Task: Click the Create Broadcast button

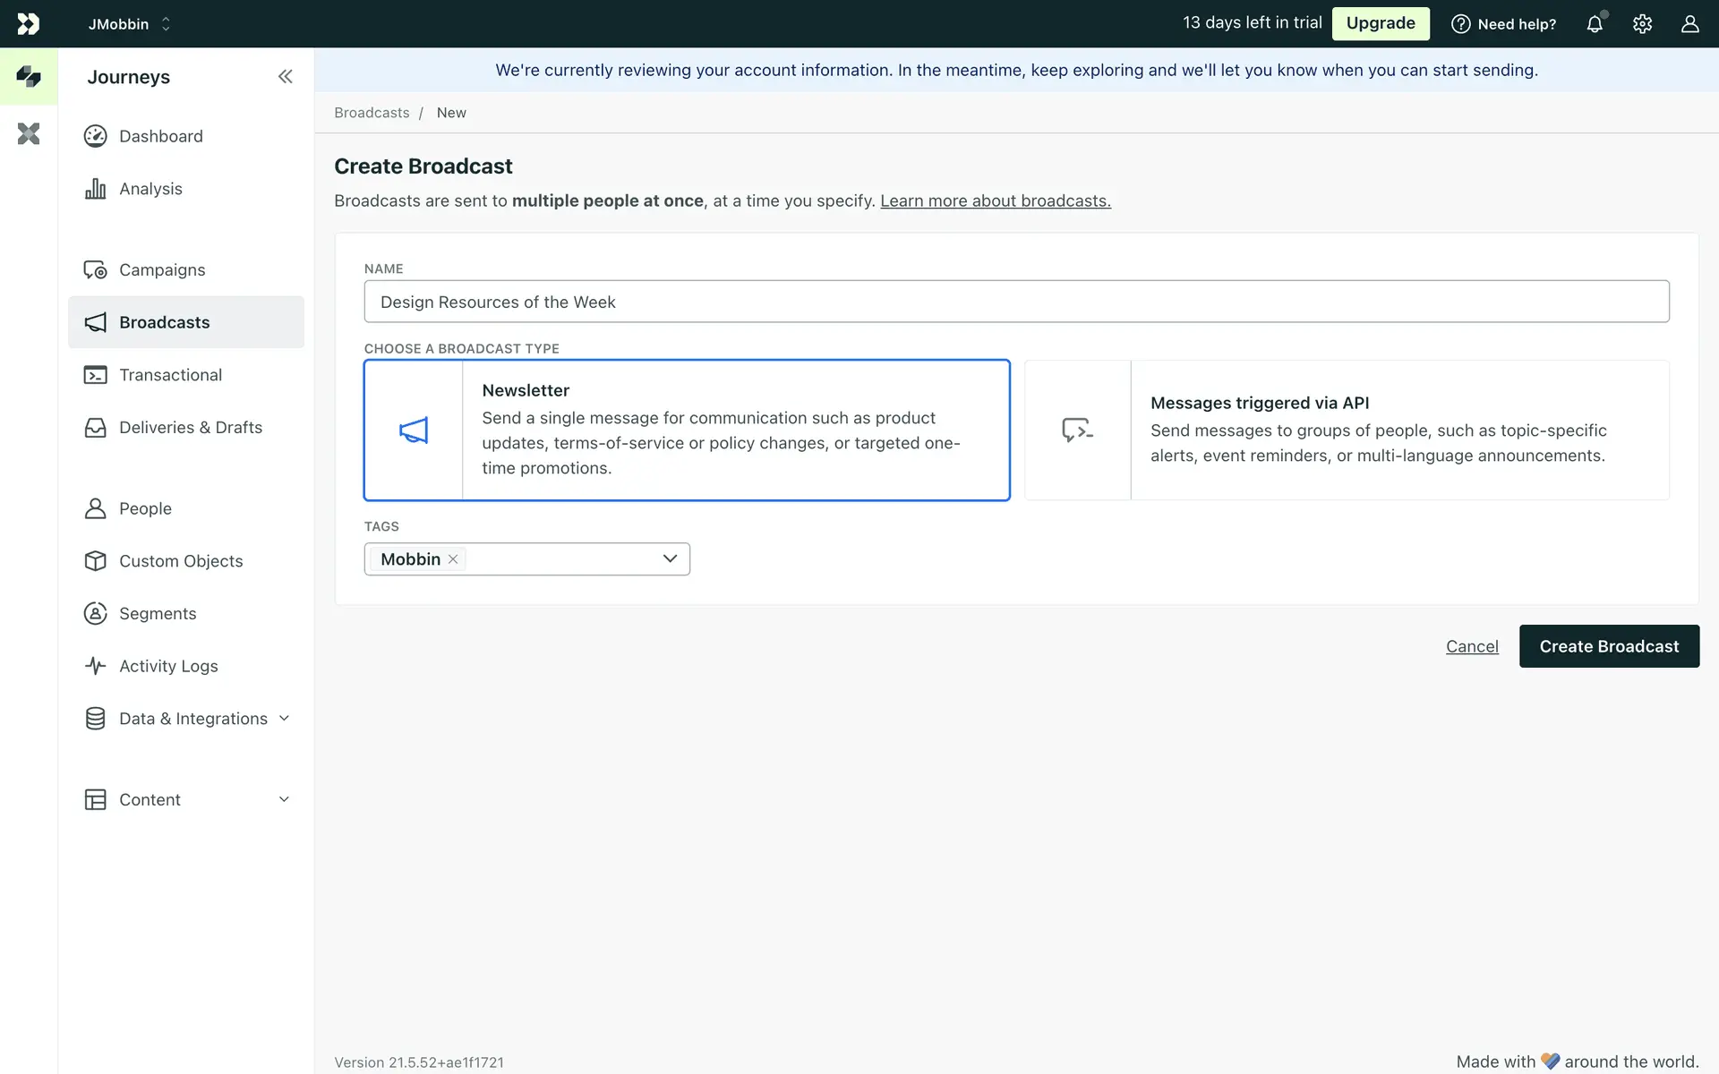Action: [x=1609, y=646]
